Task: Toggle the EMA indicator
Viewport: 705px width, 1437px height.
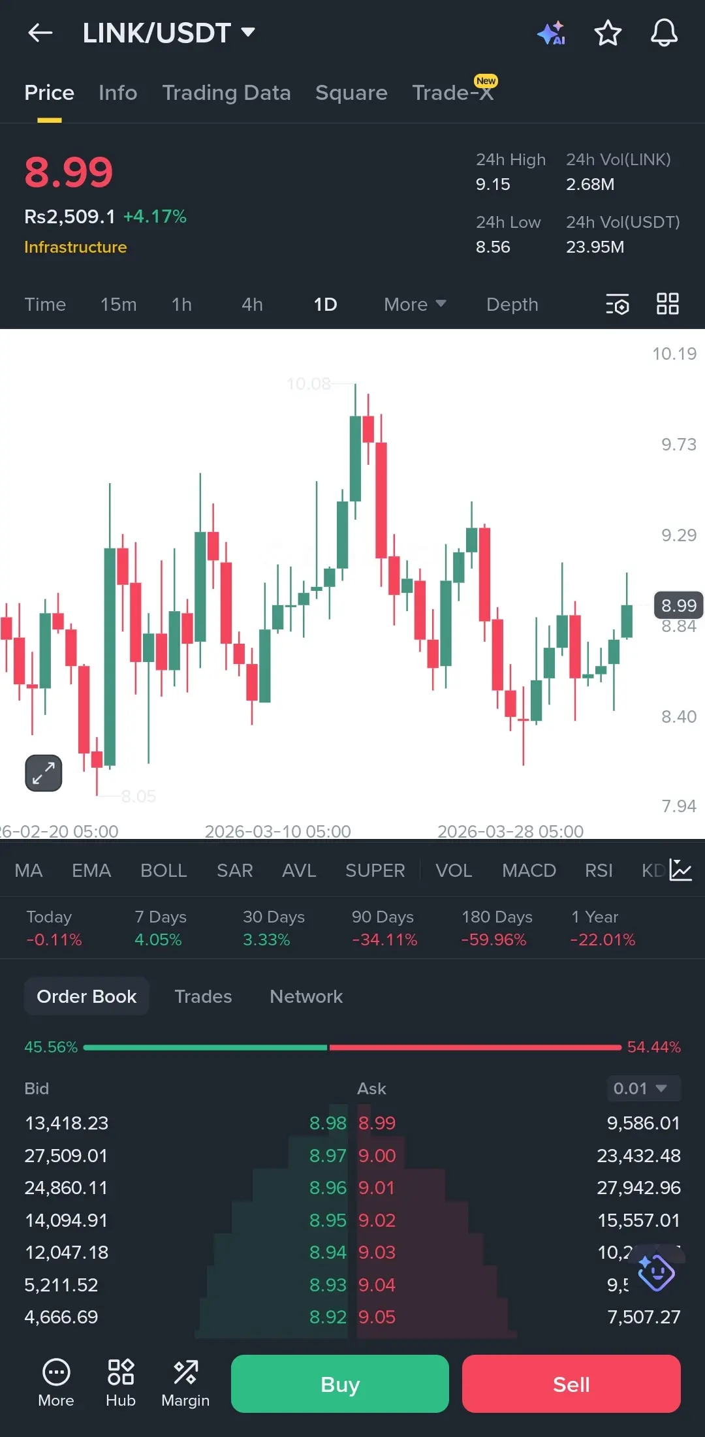Action: (91, 870)
